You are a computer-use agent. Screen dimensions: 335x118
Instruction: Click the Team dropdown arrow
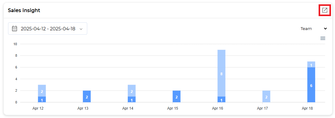coord(325,28)
